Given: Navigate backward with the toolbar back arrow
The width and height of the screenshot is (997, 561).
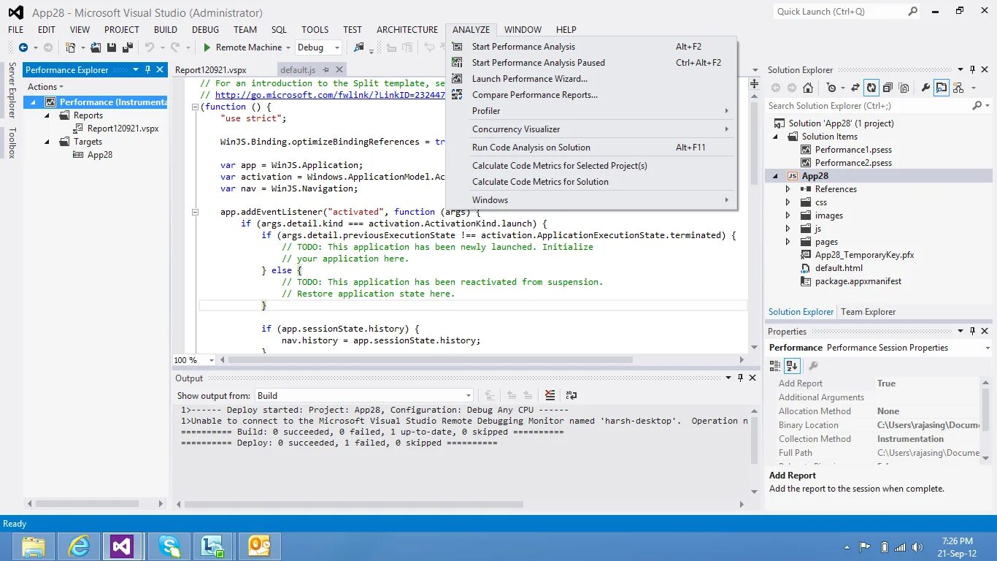Looking at the screenshot, I should tap(23, 47).
